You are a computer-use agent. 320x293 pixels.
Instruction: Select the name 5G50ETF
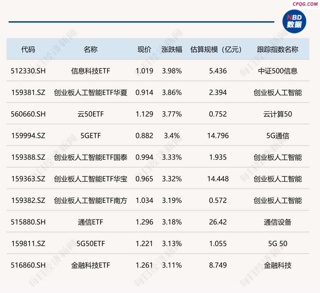click(90, 244)
